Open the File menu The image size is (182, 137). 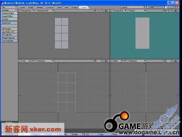point(9,7)
